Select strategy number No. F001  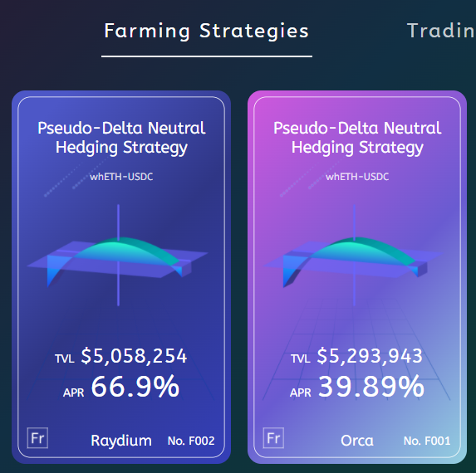(x=427, y=441)
